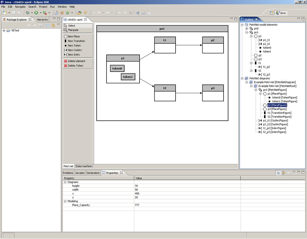This screenshot has width=307, height=239.
Task: Click the Search flashlight toolbar icon
Action: [85, 13]
